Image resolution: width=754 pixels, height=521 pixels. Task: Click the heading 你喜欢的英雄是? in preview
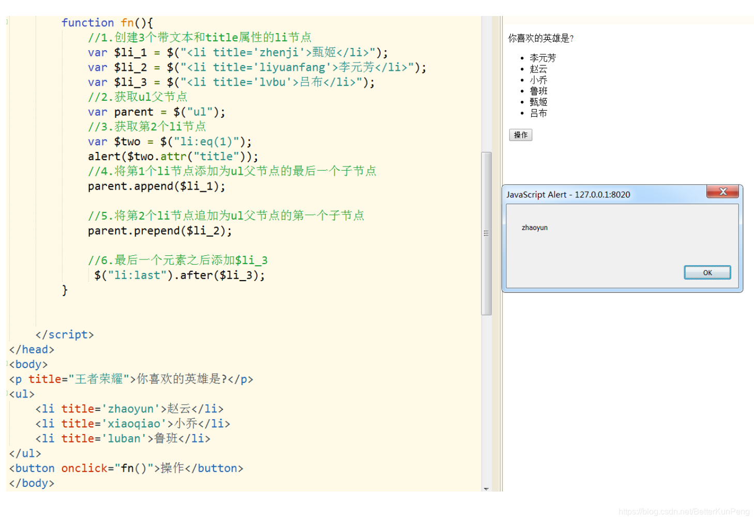pyautogui.click(x=541, y=38)
